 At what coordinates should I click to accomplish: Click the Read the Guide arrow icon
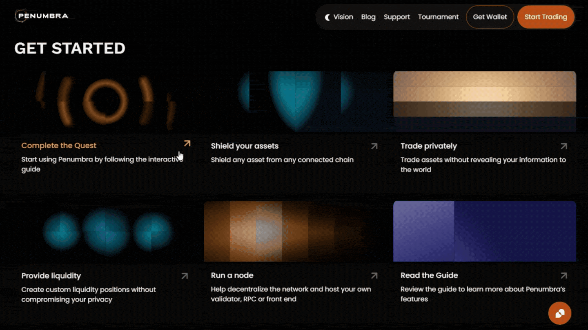tap(563, 275)
